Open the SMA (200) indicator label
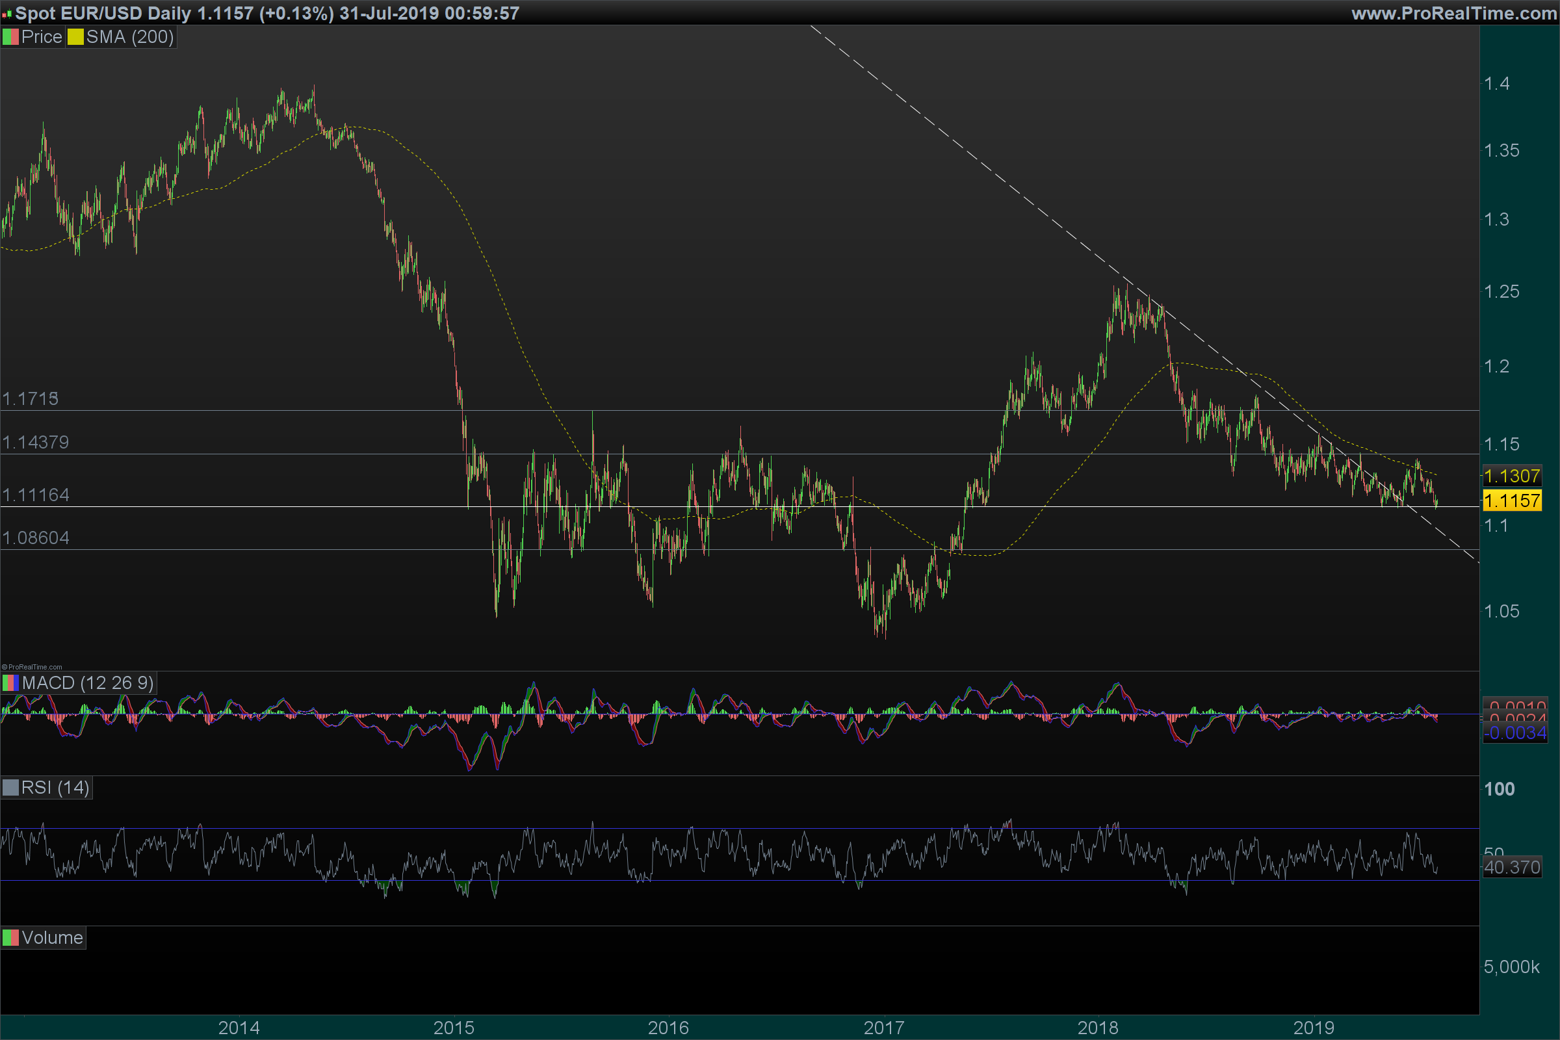 pos(130,37)
